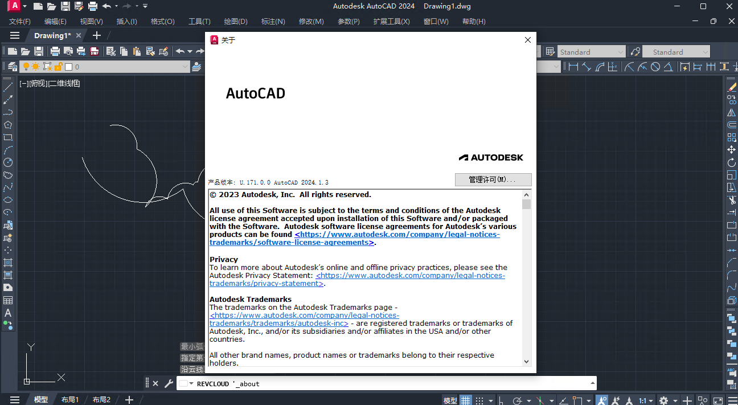Image resolution: width=738 pixels, height=405 pixels.
Task: Select the Multiline Text tool
Action: 8,313
